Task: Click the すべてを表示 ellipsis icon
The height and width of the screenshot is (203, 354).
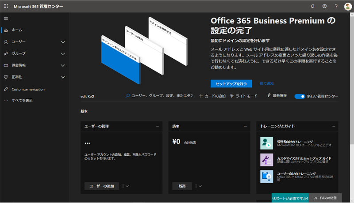Action: [6, 101]
